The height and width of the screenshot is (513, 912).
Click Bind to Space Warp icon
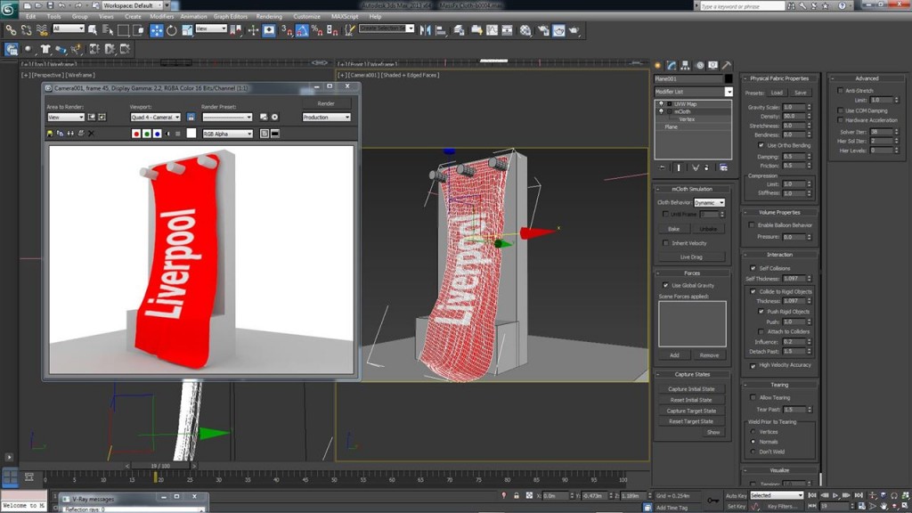pyautogui.click(x=41, y=30)
